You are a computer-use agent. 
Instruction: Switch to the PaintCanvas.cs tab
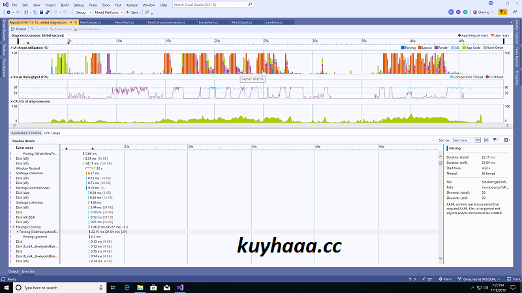90,22
